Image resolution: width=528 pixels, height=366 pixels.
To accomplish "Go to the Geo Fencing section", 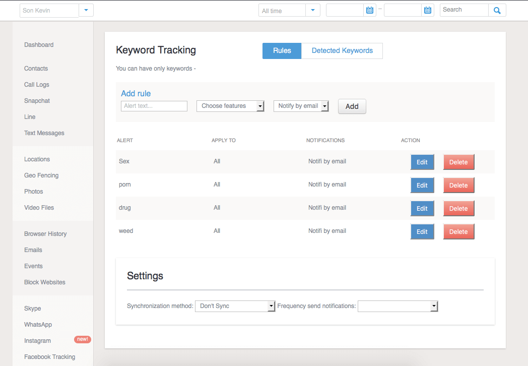I will [41, 175].
